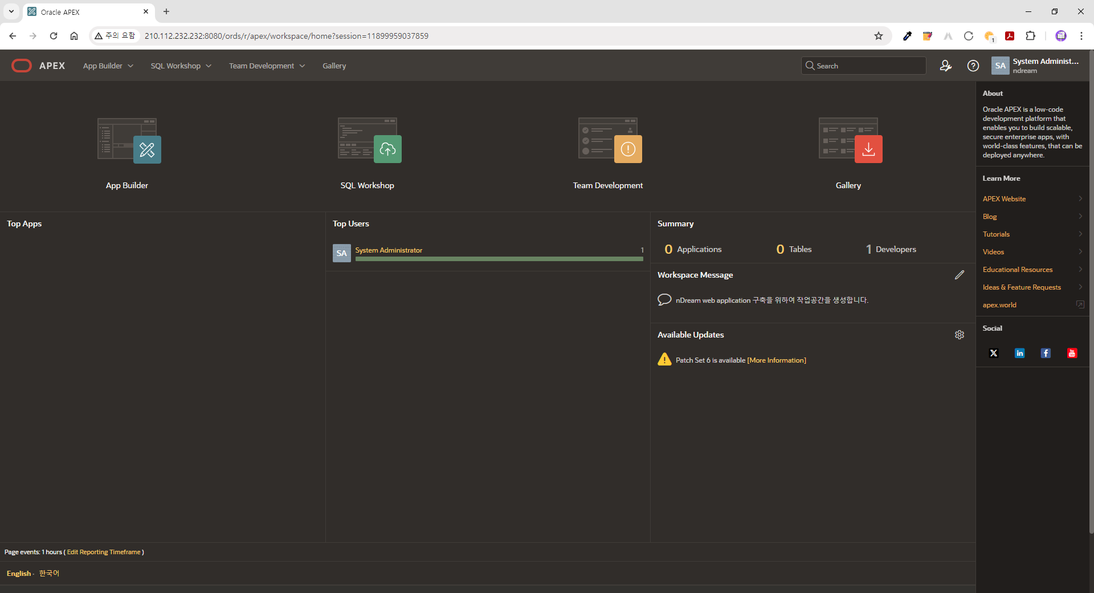Open the YouTube social icon
Image resolution: width=1094 pixels, height=593 pixels.
pyautogui.click(x=1072, y=353)
